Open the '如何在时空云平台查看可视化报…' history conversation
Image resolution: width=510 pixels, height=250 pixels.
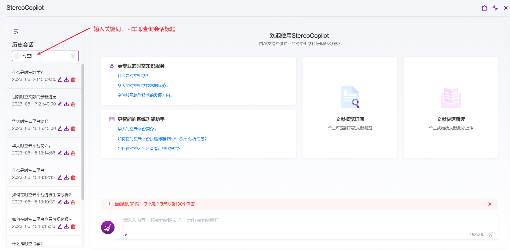[42, 219]
